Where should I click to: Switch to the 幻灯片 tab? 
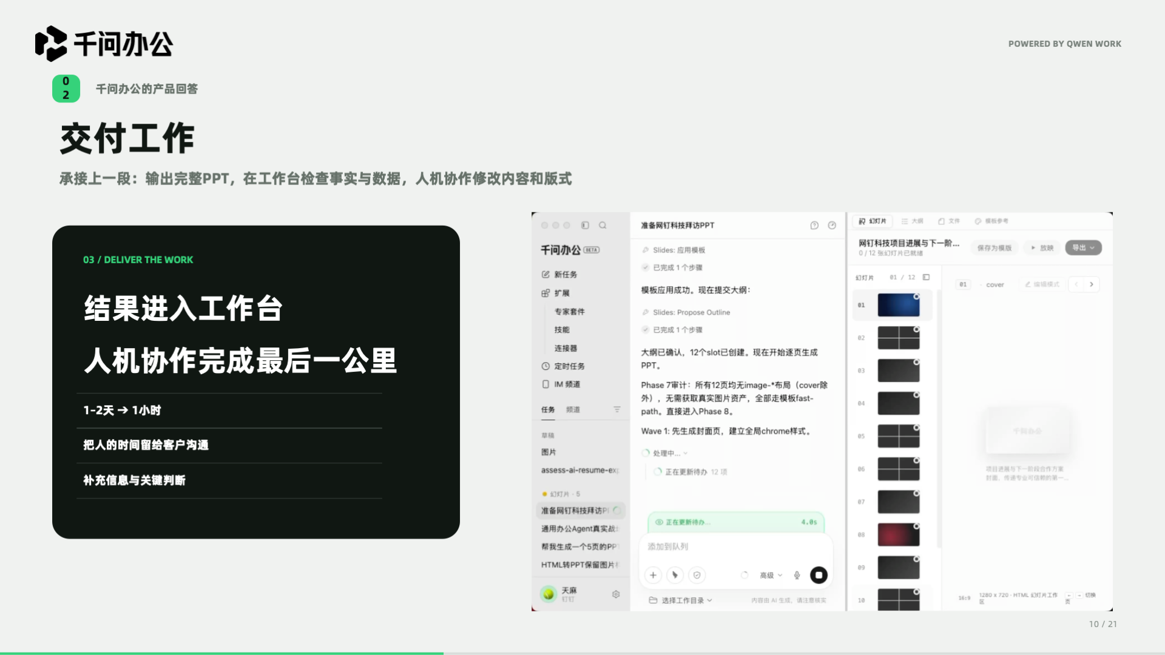tap(873, 221)
